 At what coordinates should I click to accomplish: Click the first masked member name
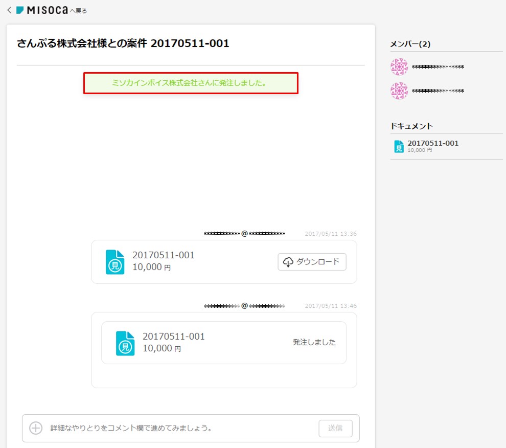[x=438, y=67]
